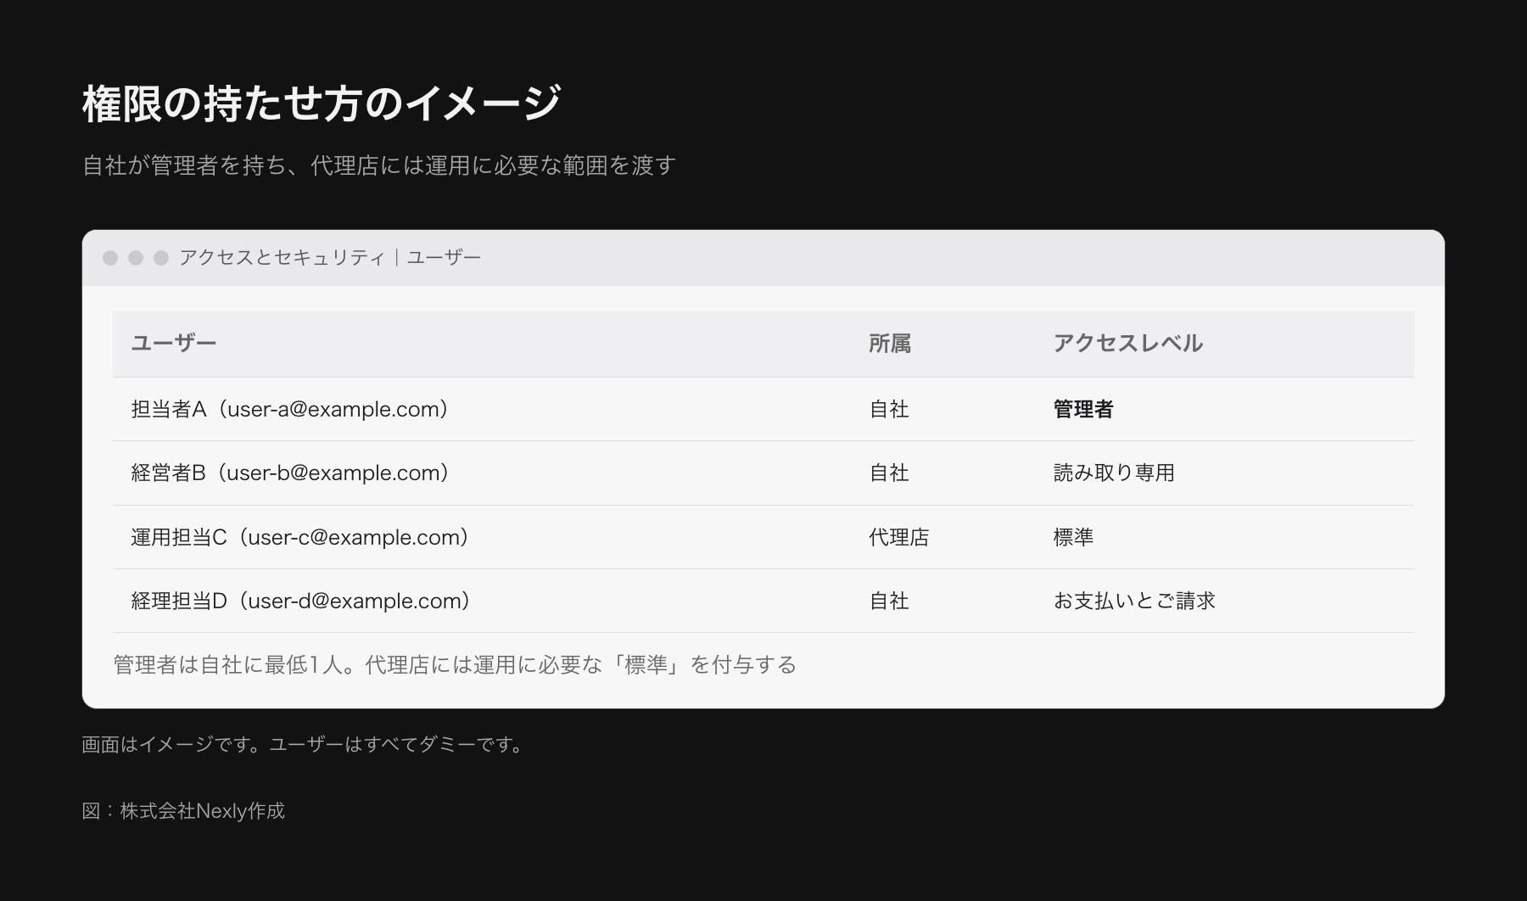
Task: Select the 経理担当D user-d@example.com cell
Action: 301,601
